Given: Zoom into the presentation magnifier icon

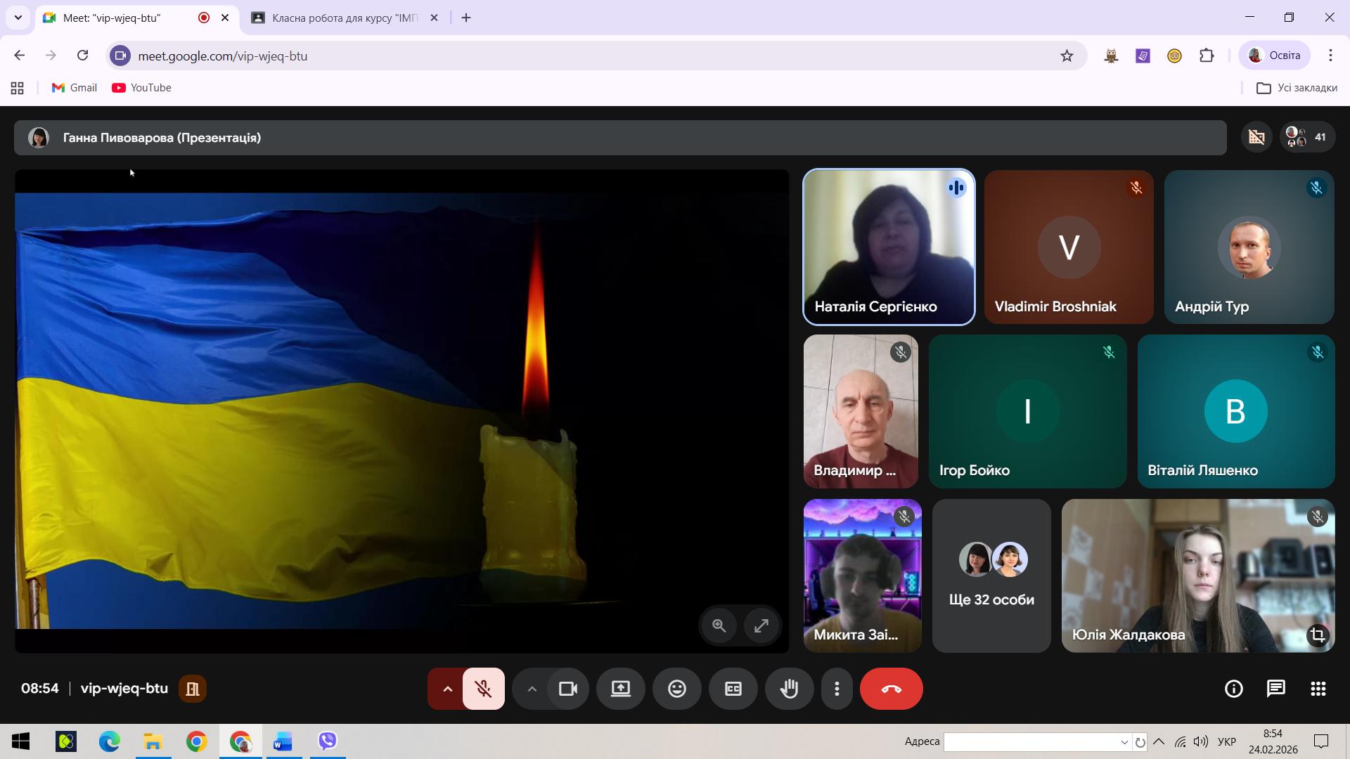Looking at the screenshot, I should (719, 625).
